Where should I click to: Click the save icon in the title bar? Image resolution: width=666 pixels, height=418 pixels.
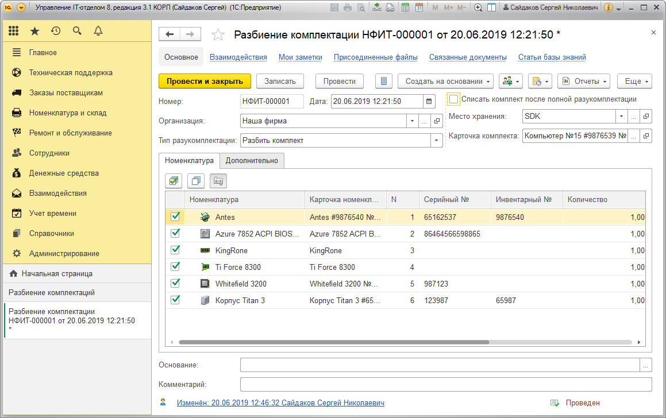click(x=334, y=7)
